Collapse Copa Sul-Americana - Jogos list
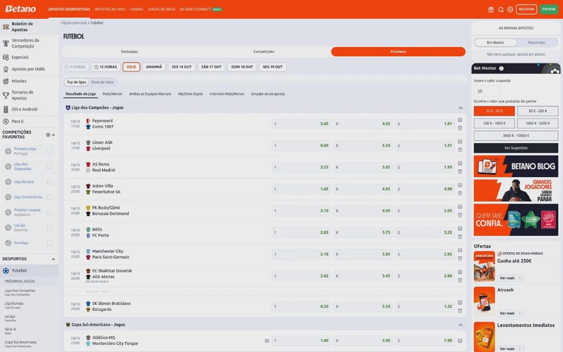 461,324
